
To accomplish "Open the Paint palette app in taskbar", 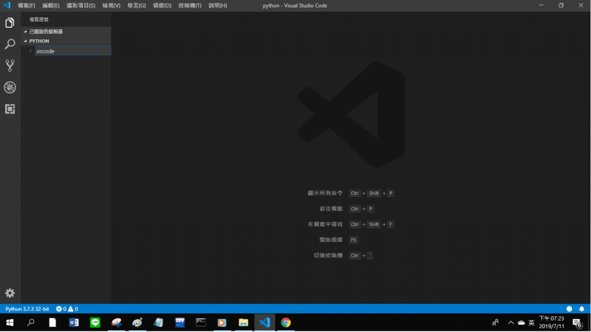I will 137,323.
